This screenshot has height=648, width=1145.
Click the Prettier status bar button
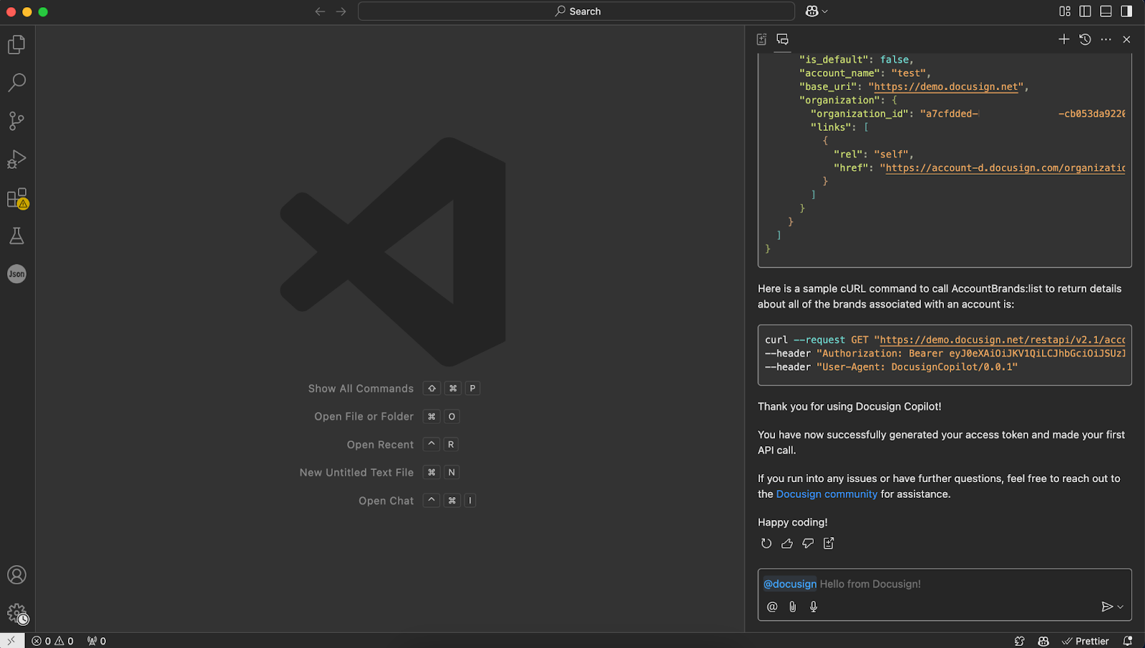coord(1086,641)
